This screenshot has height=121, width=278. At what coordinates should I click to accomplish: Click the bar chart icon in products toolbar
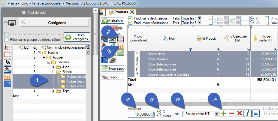pyautogui.click(x=113, y=46)
